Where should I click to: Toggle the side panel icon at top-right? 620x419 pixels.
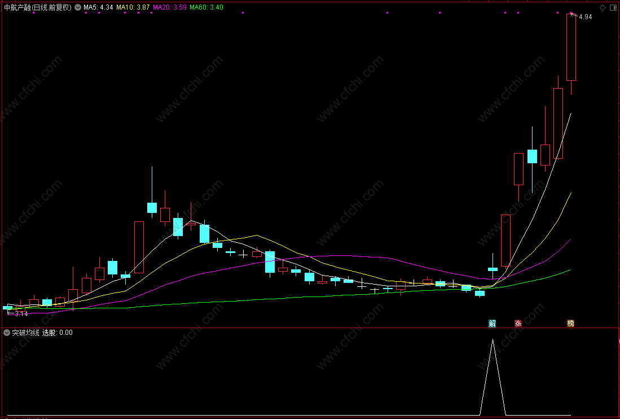pos(613,7)
